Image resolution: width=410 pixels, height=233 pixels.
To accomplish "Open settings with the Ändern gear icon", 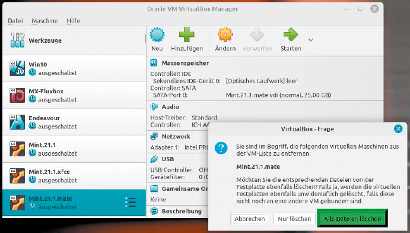I will tap(225, 34).
